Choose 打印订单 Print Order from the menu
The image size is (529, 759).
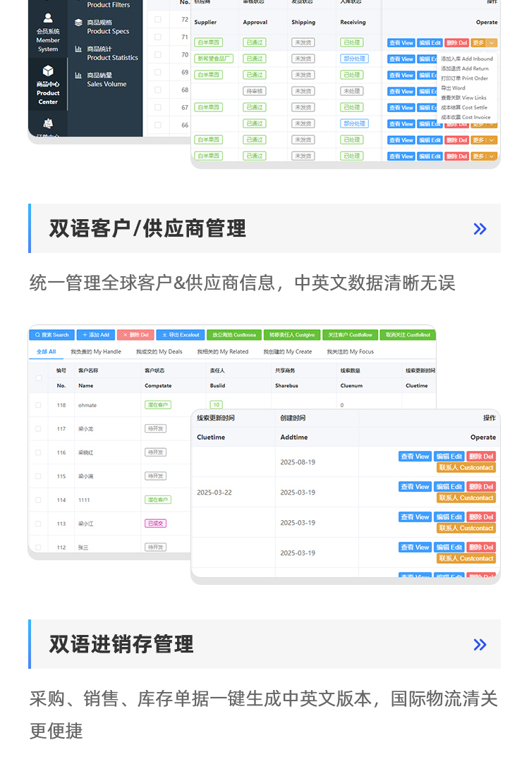coord(464,78)
